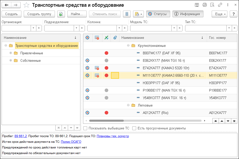The height and width of the screenshot is (159, 239).
Task: Expand the Собственные folder
Action: (11, 60)
